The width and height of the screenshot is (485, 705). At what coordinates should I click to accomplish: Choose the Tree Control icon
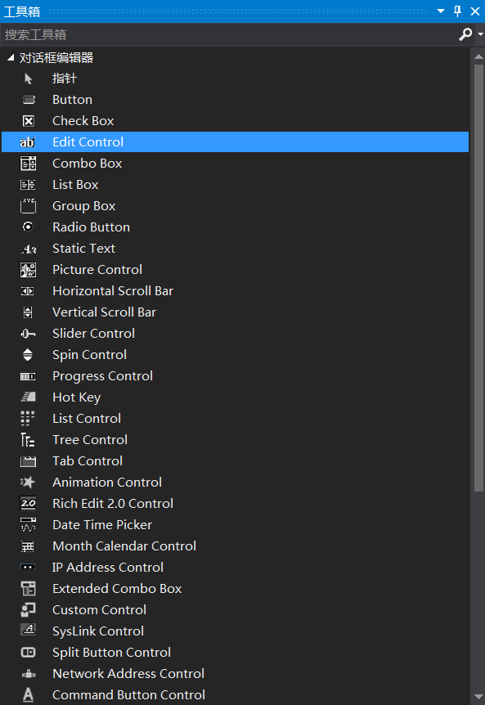pos(28,440)
